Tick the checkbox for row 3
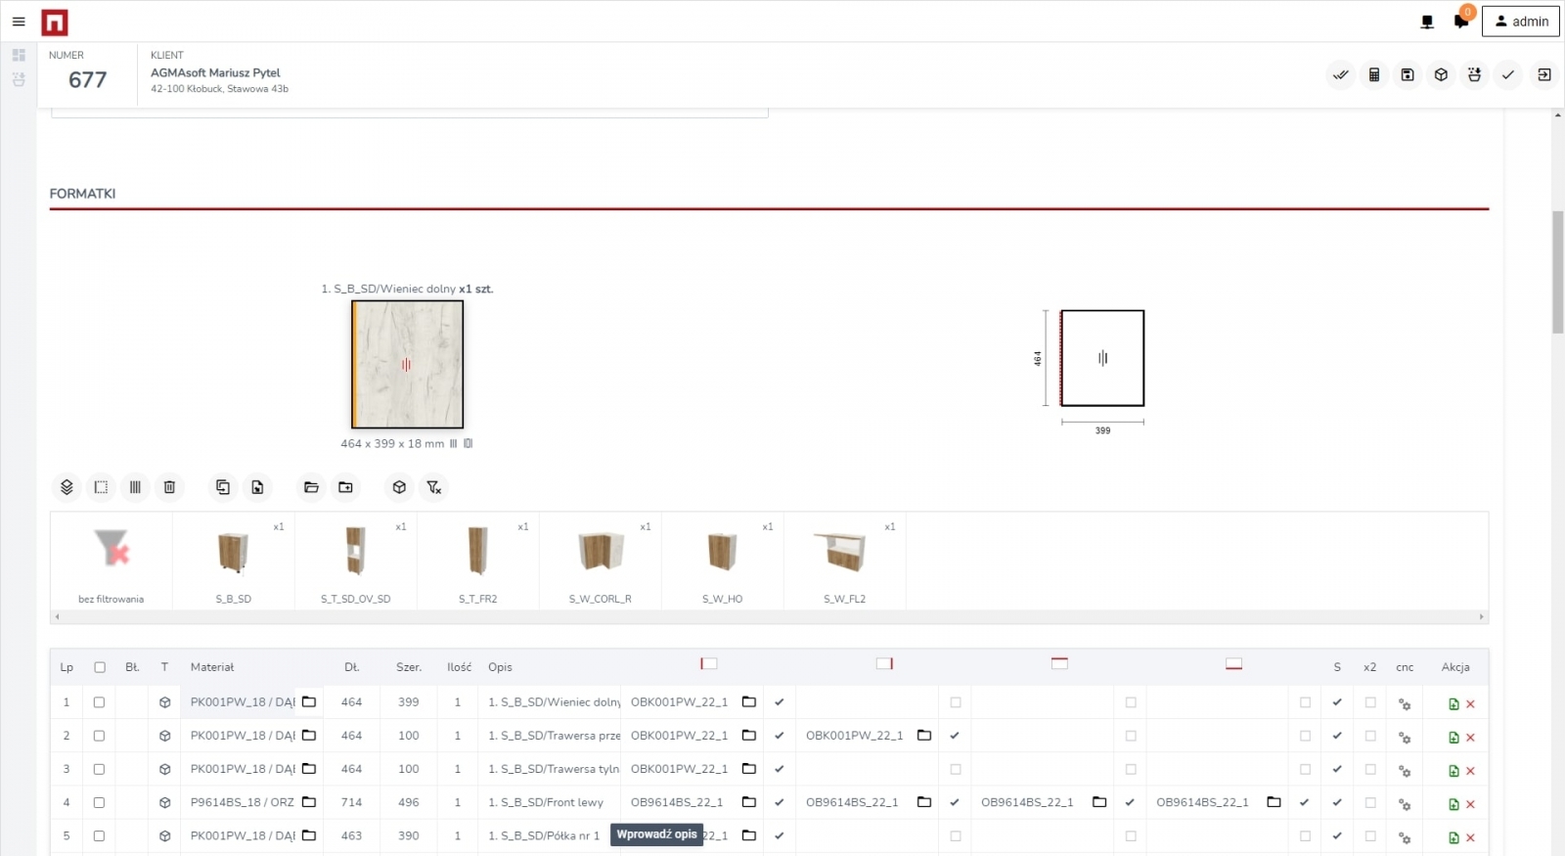The width and height of the screenshot is (1565, 856). [99, 770]
